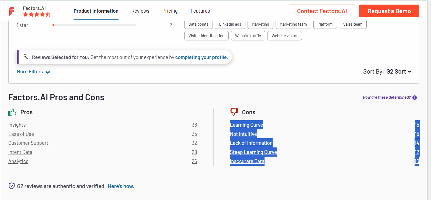The width and height of the screenshot is (431, 200).
Task: Click the Factors.AI product name header
Action: pos(34,8)
